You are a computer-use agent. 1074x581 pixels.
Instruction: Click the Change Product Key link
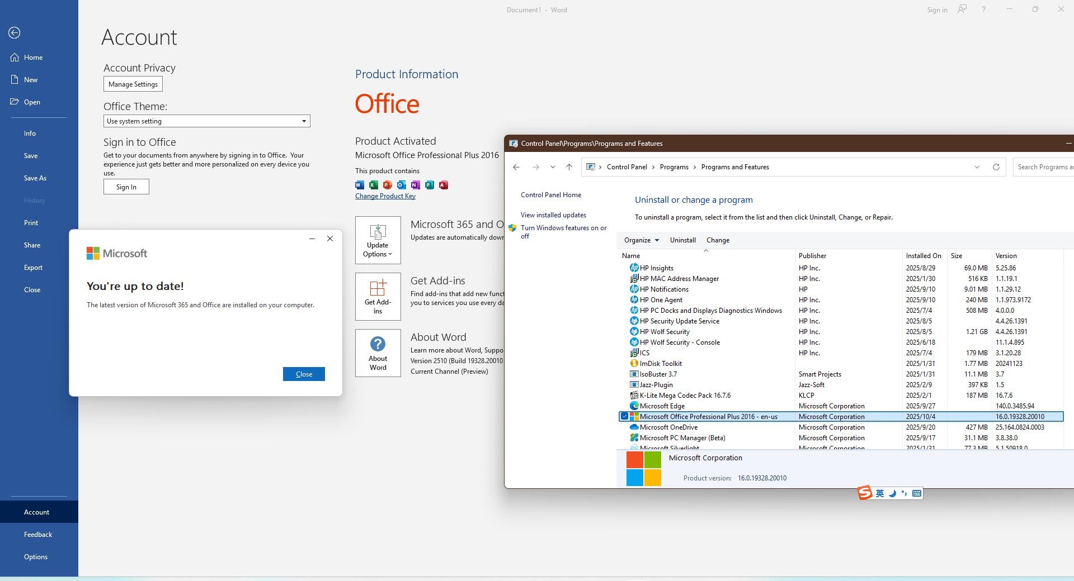(385, 196)
